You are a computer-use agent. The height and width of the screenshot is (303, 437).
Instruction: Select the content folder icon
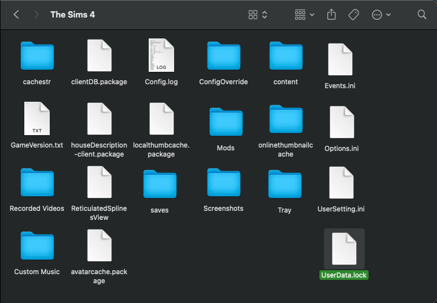click(x=285, y=55)
